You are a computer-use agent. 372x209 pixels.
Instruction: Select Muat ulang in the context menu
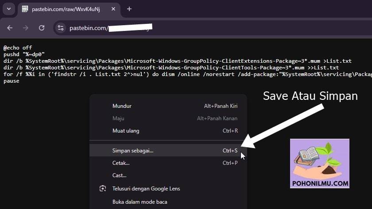(168, 131)
